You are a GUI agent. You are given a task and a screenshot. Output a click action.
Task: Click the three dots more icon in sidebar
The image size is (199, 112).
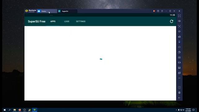tap(179, 78)
